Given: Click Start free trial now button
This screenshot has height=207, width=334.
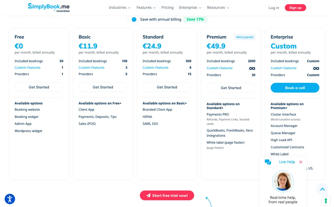Looking at the screenshot, I should [167, 195].
